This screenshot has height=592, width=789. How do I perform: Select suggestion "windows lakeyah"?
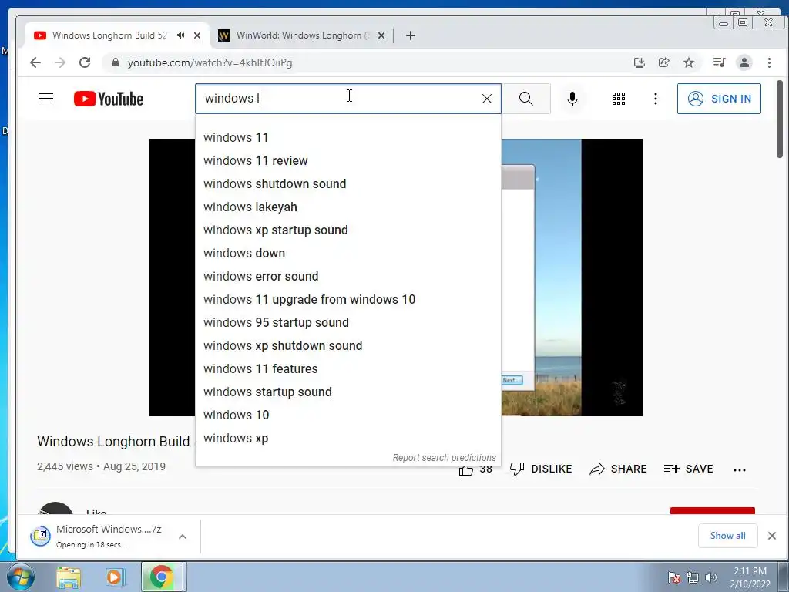click(347, 207)
